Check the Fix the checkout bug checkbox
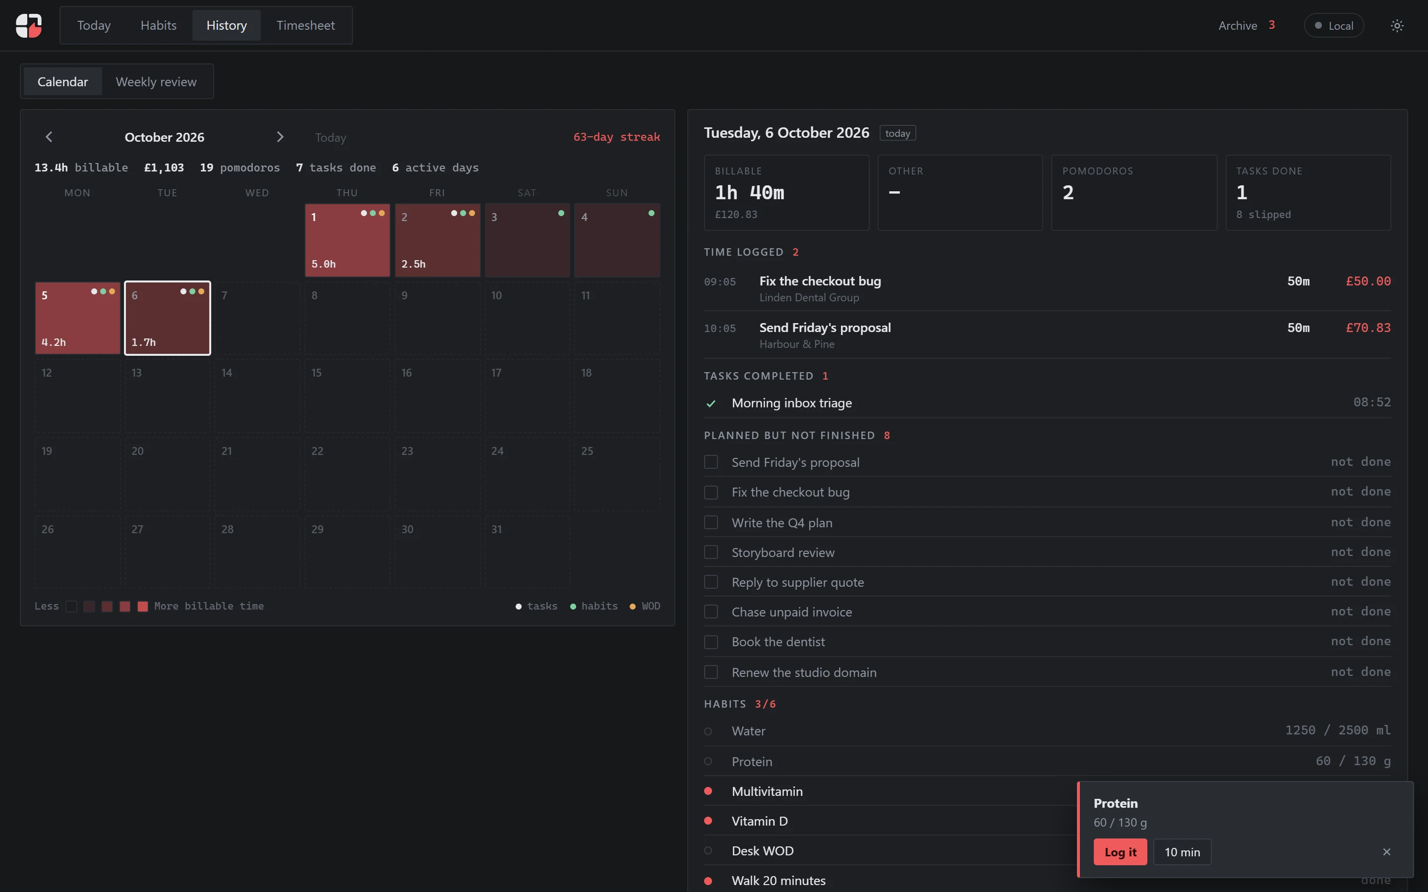The height and width of the screenshot is (892, 1428). click(711, 492)
